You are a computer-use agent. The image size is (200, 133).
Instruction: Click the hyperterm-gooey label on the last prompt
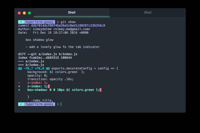click(39, 104)
